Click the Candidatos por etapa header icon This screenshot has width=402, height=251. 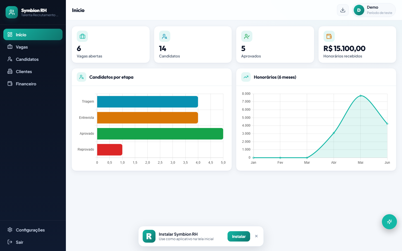click(82, 77)
